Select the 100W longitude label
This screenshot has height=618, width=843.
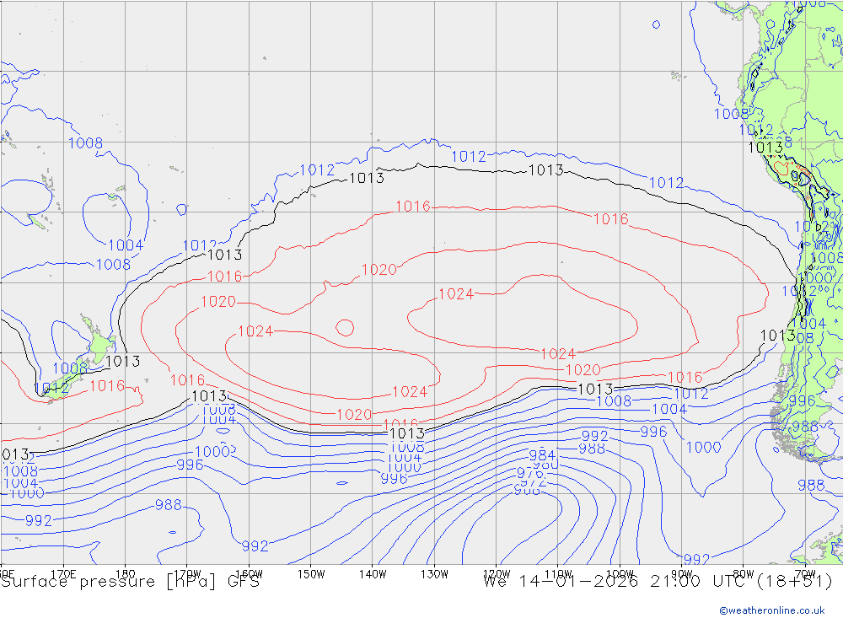pos(620,574)
